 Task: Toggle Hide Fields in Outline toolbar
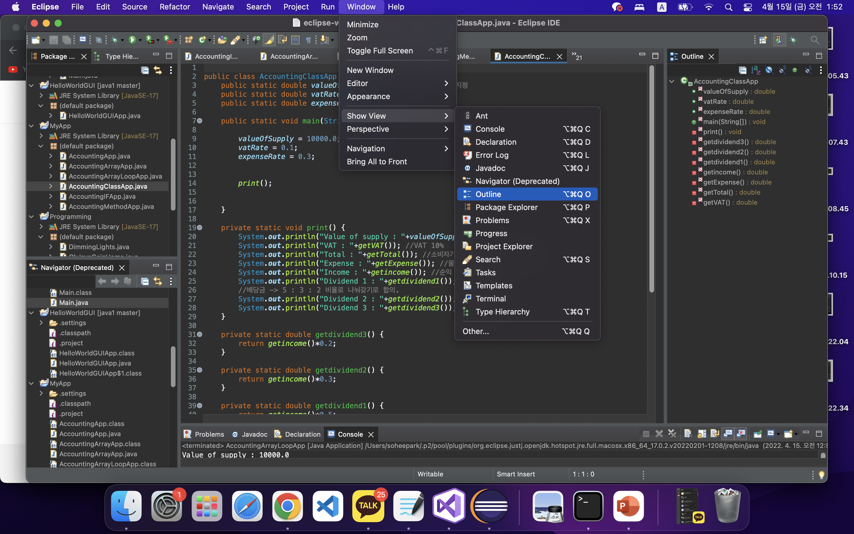769,70
